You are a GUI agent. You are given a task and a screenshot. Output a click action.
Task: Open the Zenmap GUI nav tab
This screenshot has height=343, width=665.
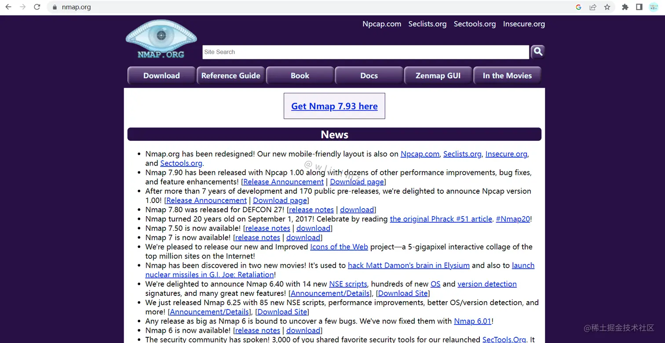[x=438, y=75]
